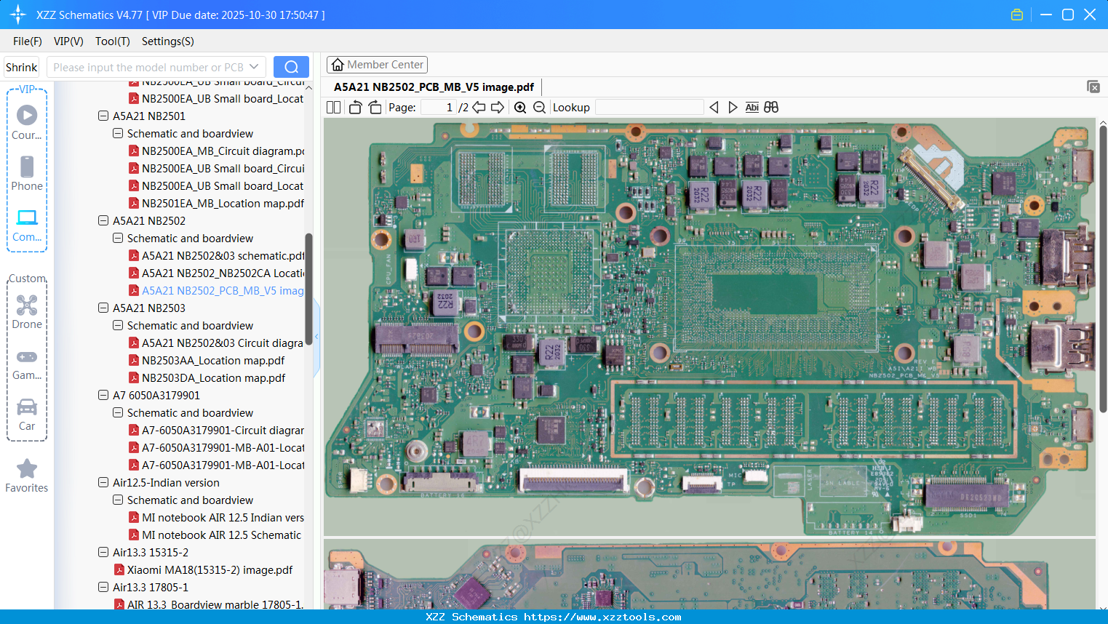1108x624 pixels.
Task: Open MI notebook AIR 12.5 Schematic
Action: coord(215,535)
